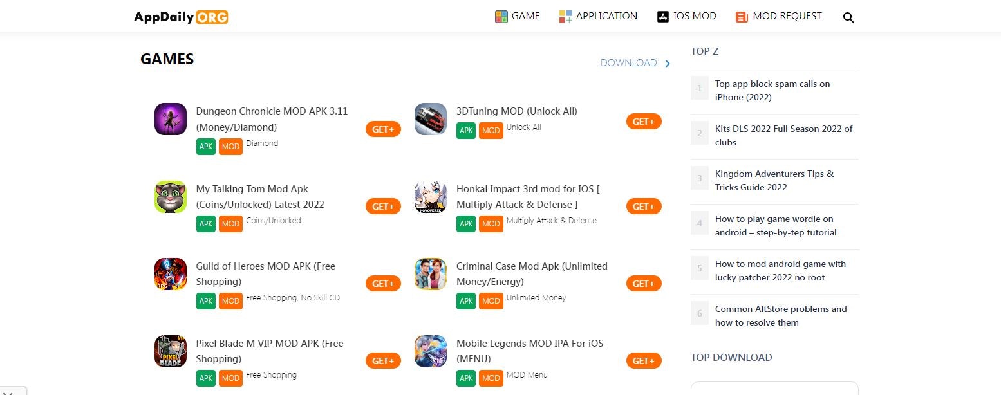The image size is (1001, 395).
Task: Click 'Coins/Unlocked' label text
Action: tap(273, 221)
